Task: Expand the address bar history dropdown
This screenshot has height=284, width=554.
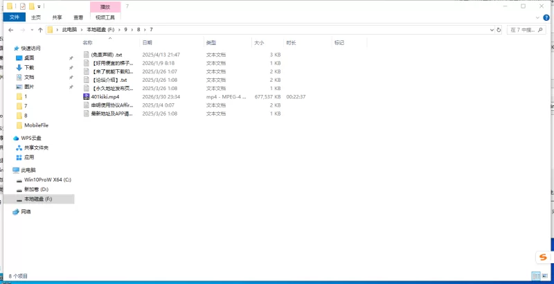Action: 492,30
